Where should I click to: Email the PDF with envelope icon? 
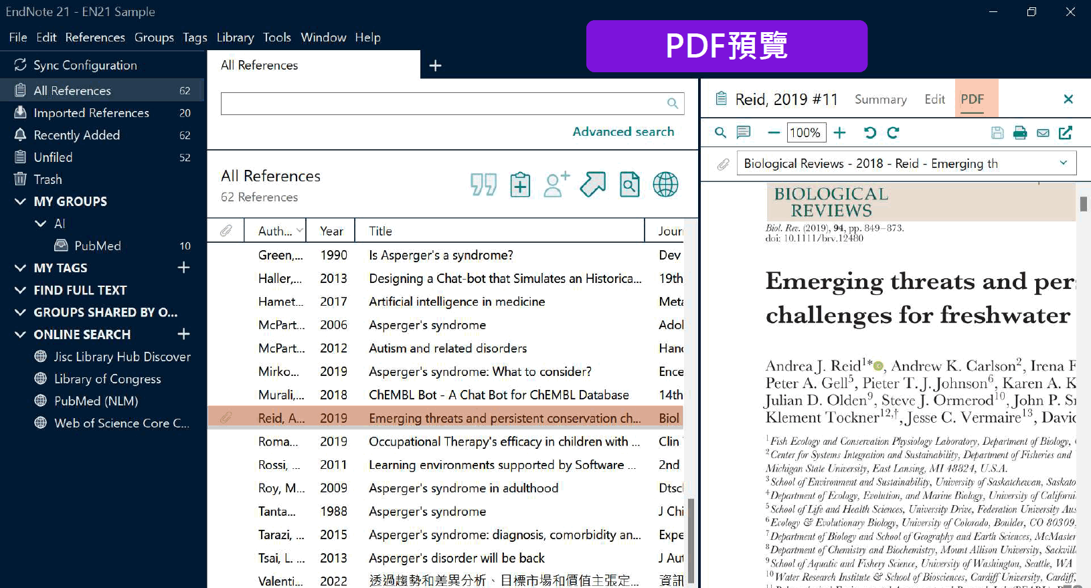coord(1043,133)
